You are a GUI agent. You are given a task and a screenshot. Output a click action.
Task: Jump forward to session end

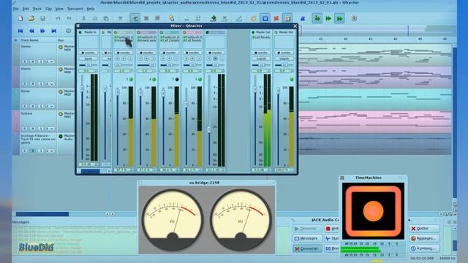[53, 31]
